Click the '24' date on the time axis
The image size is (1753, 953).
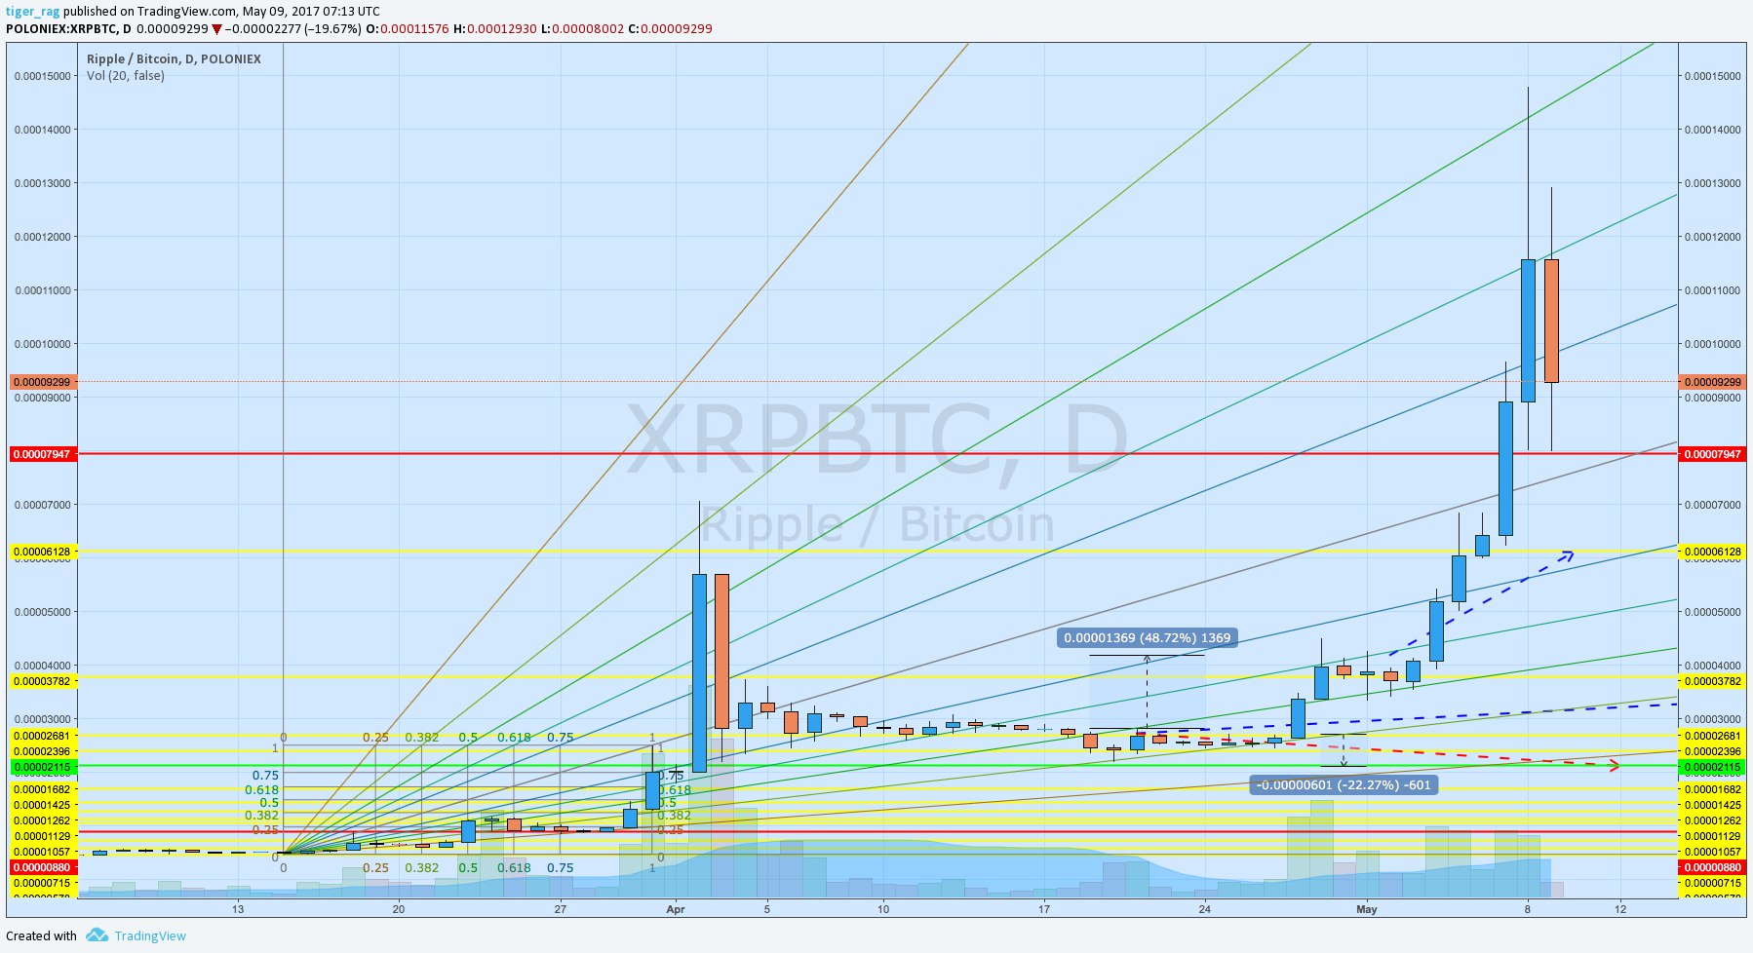[1205, 909]
